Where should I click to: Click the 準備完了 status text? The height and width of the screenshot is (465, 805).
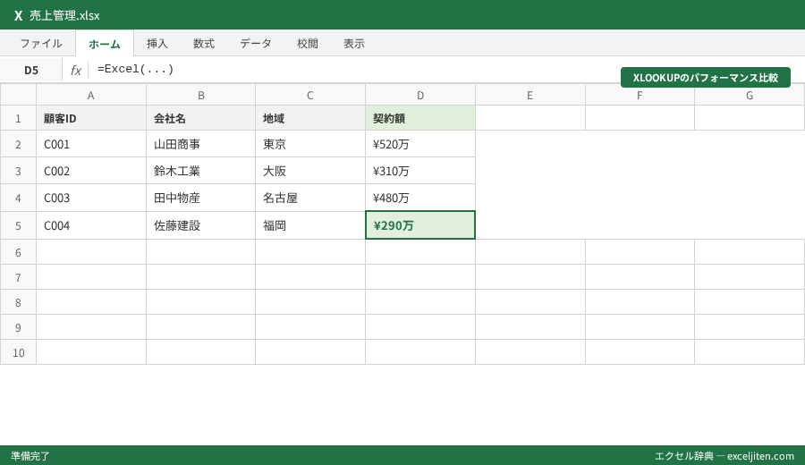pyautogui.click(x=30, y=456)
